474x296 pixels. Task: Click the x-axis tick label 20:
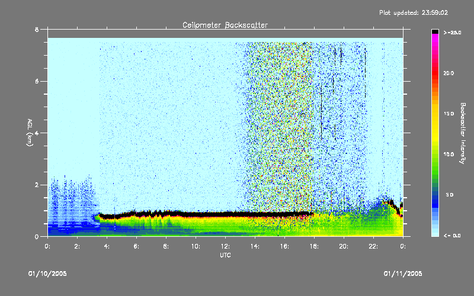(x=344, y=246)
